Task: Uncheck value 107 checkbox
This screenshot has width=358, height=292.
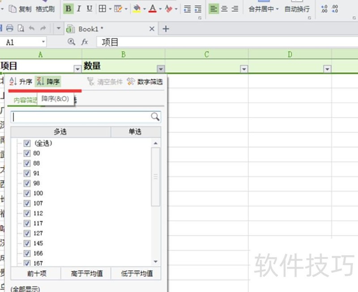Action: click(27, 203)
